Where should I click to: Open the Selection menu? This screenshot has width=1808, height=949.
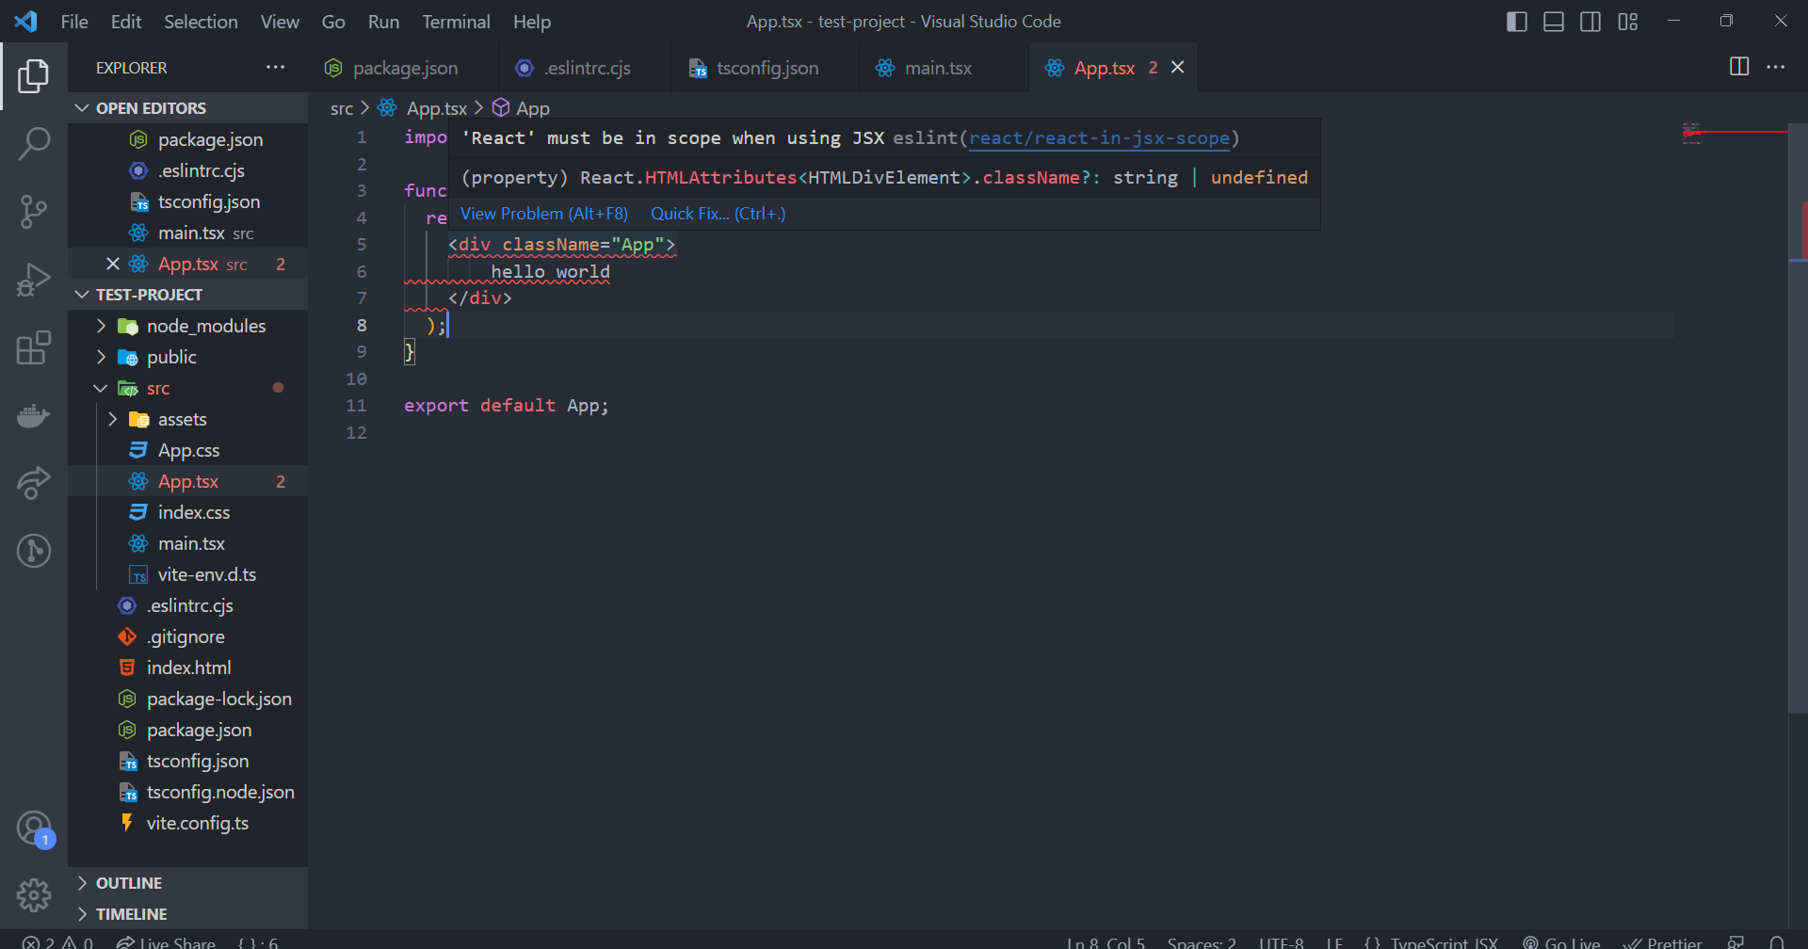pos(201,22)
